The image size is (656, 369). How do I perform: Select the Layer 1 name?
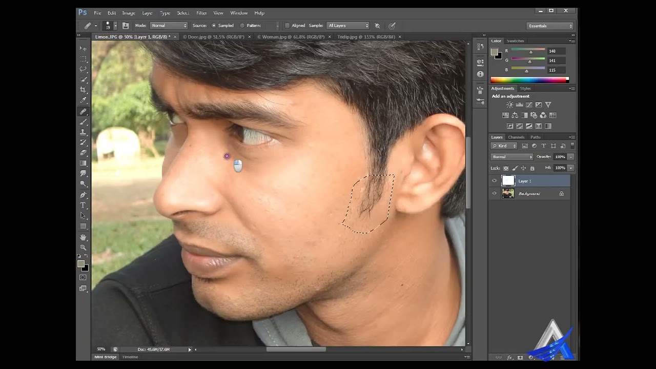(525, 181)
